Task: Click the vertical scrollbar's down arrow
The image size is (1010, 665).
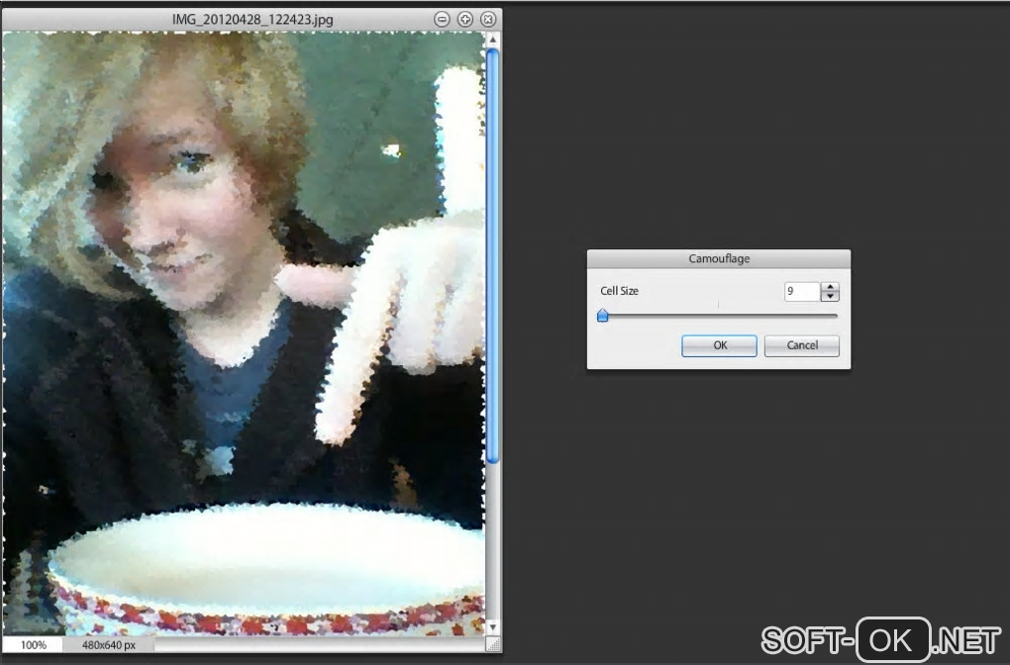Action: pos(493,627)
